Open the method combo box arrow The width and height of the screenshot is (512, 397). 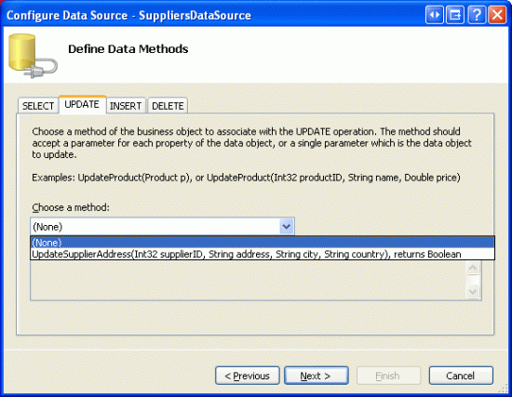click(287, 226)
